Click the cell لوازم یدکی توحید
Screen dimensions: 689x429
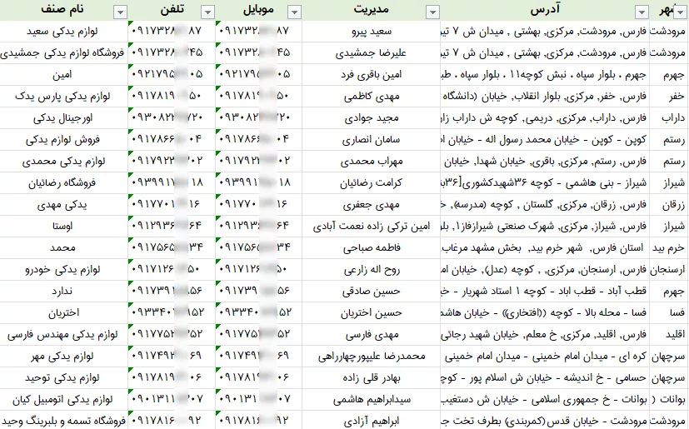click(x=63, y=377)
